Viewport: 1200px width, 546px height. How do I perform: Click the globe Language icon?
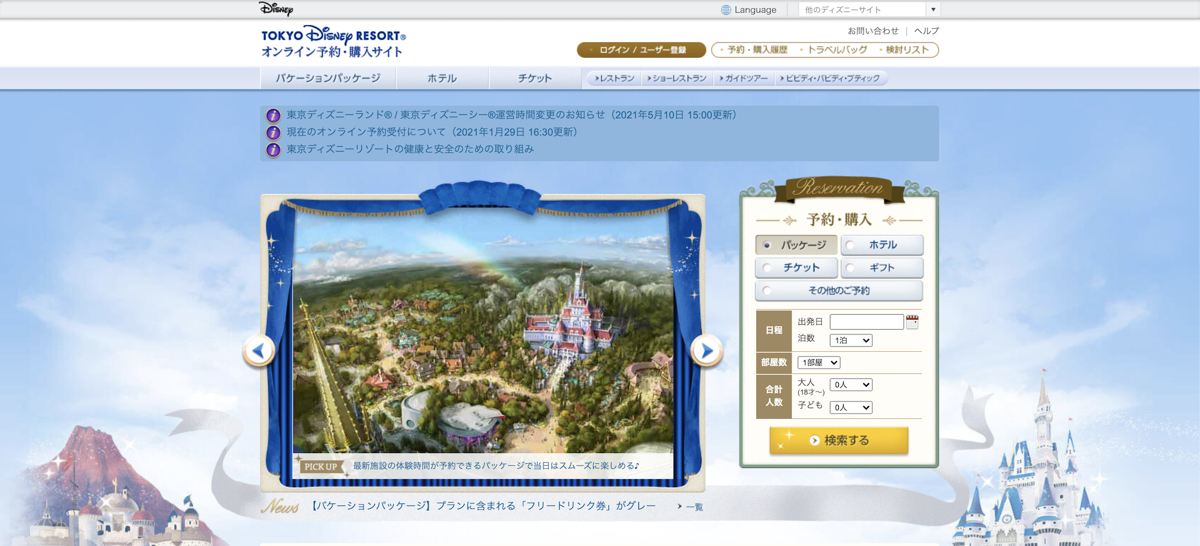(x=726, y=10)
